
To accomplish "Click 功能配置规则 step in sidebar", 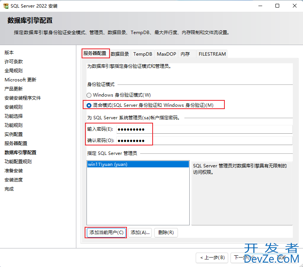I will [18, 162].
